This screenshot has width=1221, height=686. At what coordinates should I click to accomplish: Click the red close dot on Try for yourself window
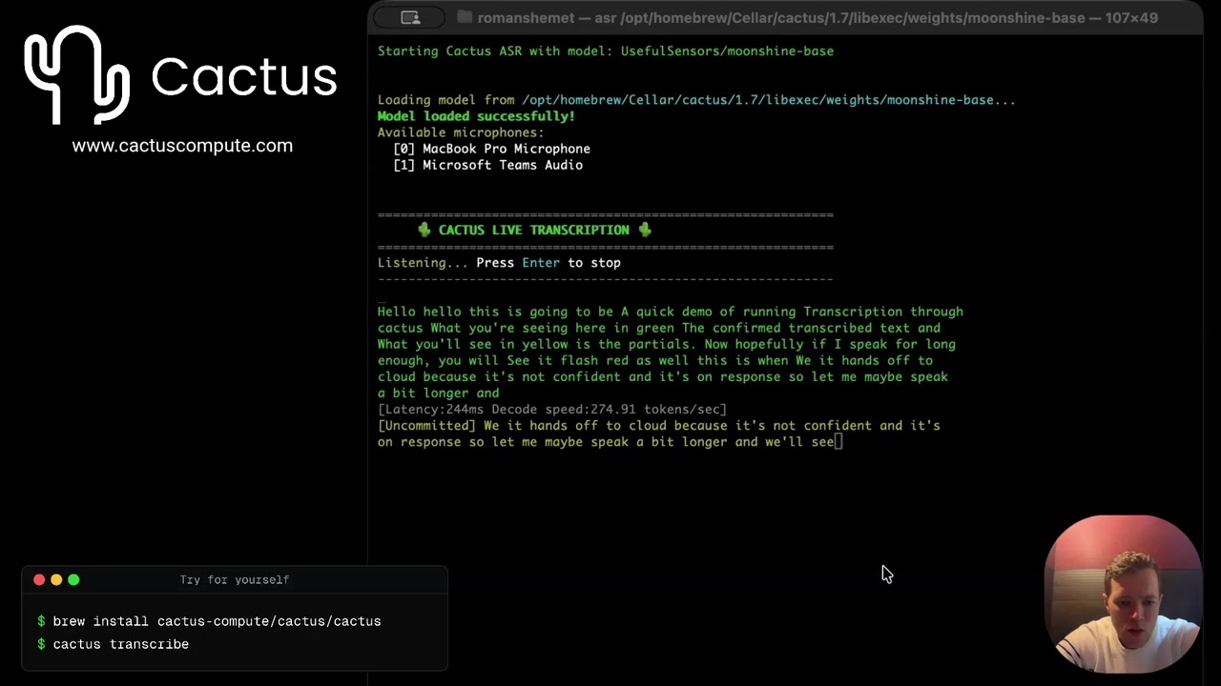coord(39,579)
